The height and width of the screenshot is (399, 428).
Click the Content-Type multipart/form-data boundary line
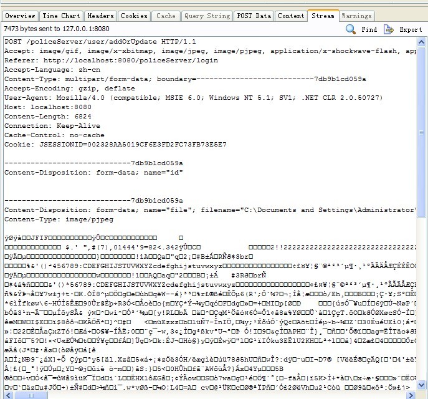pos(185,79)
